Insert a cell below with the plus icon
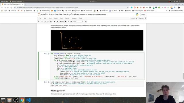 coord(42,21)
